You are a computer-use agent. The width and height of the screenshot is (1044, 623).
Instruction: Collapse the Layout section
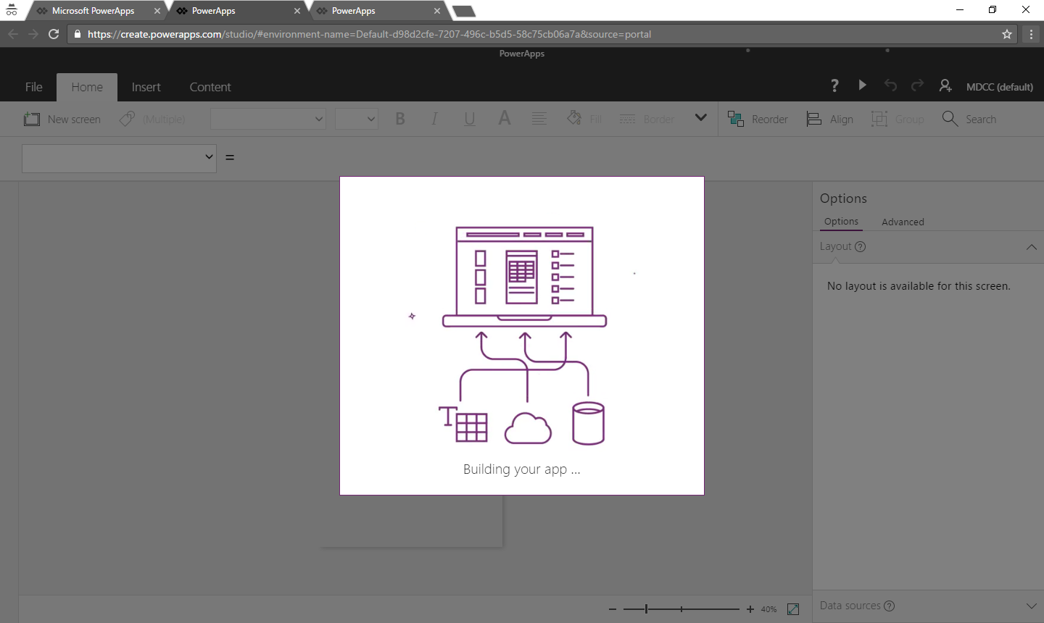pos(1031,247)
